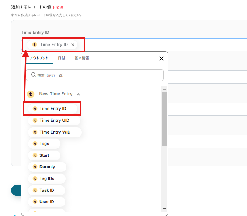Click the Time Entry ID field label
This screenshot has height=216, width=247.
coord(35,32)
